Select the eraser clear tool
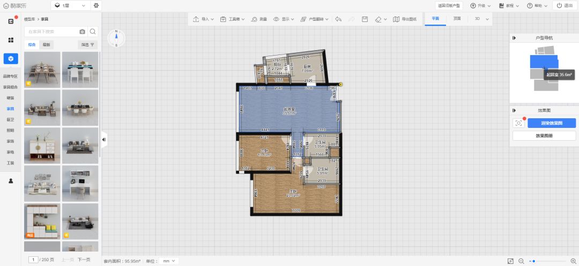Image resolution: width=579 pixels, height=266 pixels. click(378, 19)
